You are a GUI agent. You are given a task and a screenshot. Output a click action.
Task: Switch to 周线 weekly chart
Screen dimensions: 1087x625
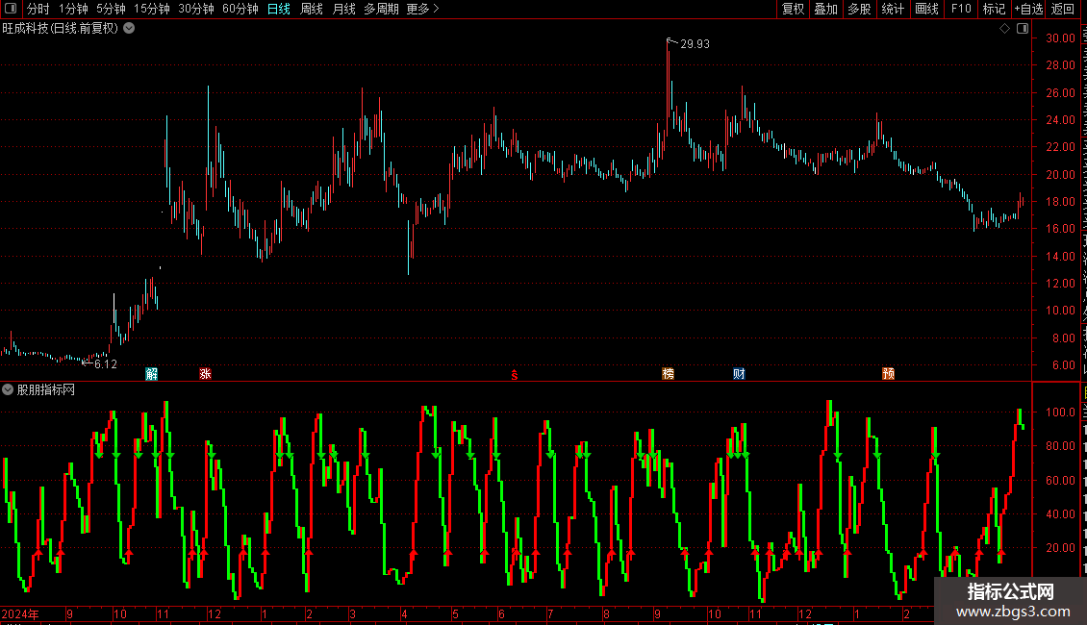(312, 9)
